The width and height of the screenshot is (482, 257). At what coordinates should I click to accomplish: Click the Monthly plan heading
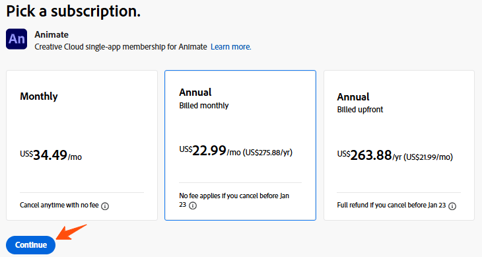[39, 96]
